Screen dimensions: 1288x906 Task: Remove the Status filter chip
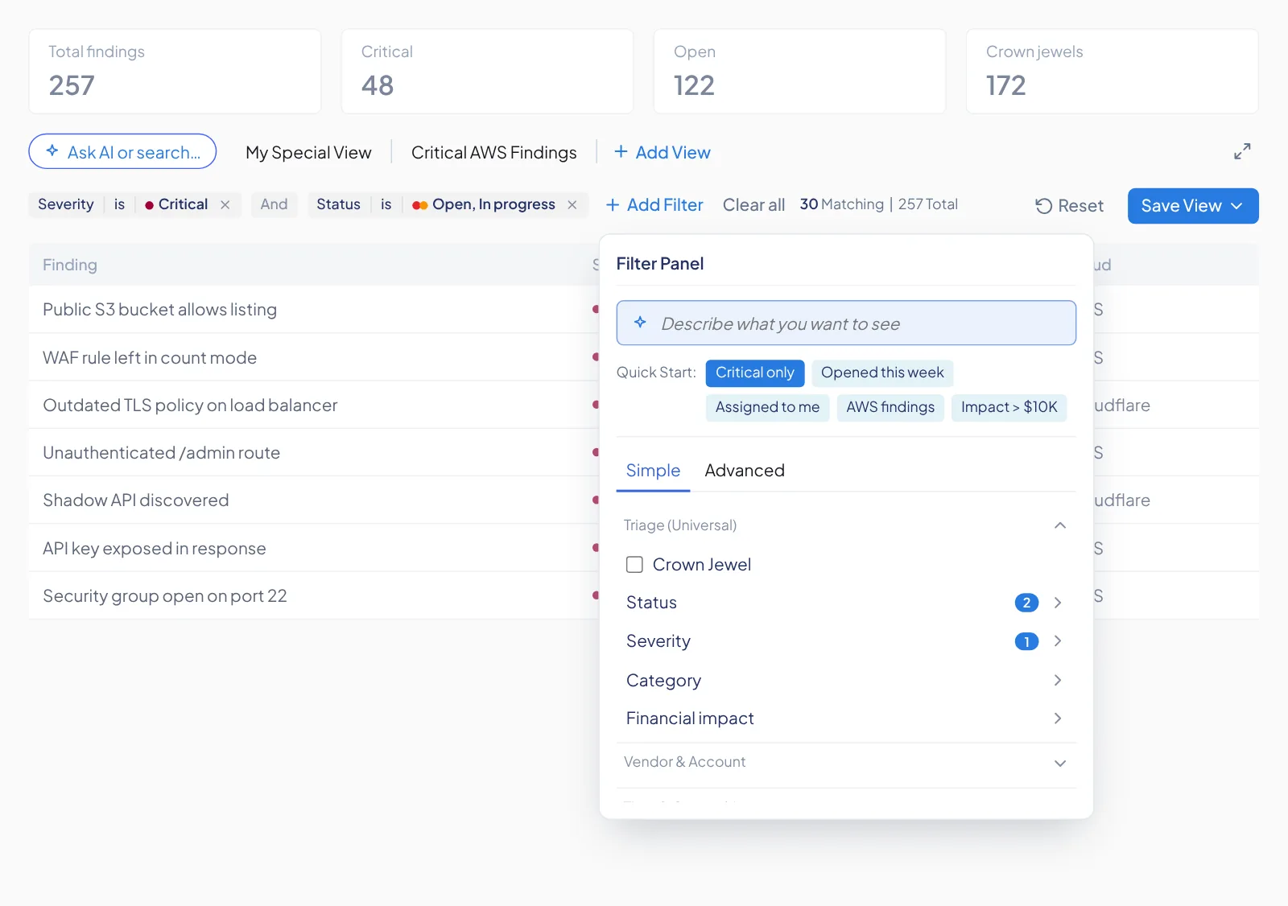[572, 205]
